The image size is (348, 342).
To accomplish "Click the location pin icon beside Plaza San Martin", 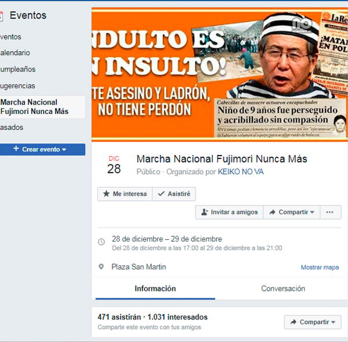I will pos(101,267).
